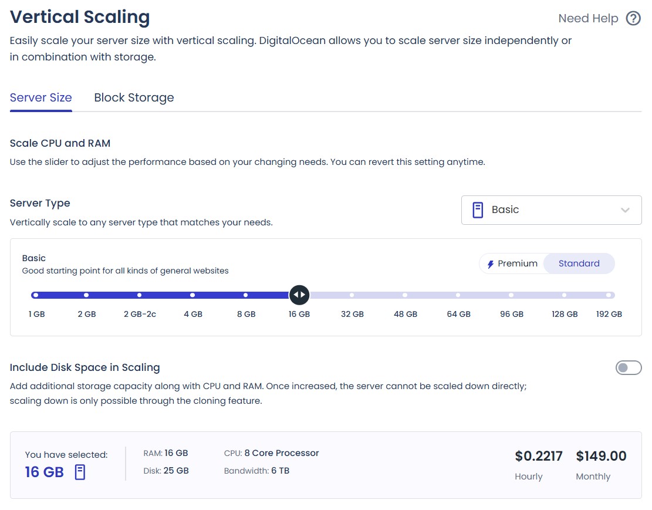Image resolution: width=652 pixels, height=510 pixels.
Task: Select the Standard tier pill
Action: click(x=579, y=264)
